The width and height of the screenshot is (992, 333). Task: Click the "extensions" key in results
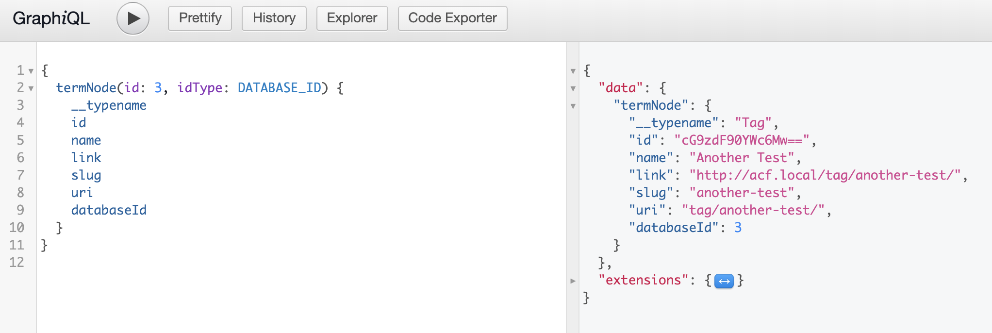644,280
